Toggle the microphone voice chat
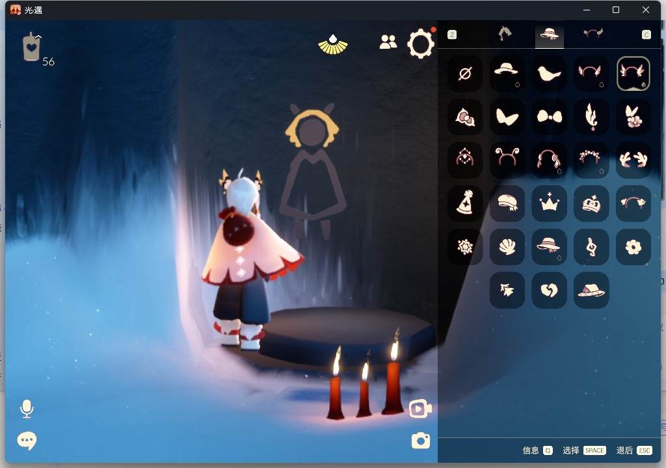This screenshot has width=666, height=468. [27, 409]
